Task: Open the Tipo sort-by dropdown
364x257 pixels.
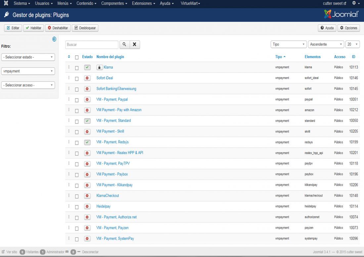Action: click(x=289, y=44)
